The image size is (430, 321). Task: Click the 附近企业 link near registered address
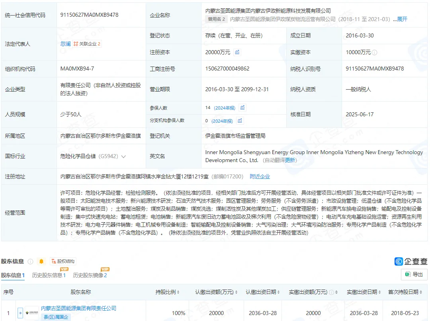tap(260, 176)
